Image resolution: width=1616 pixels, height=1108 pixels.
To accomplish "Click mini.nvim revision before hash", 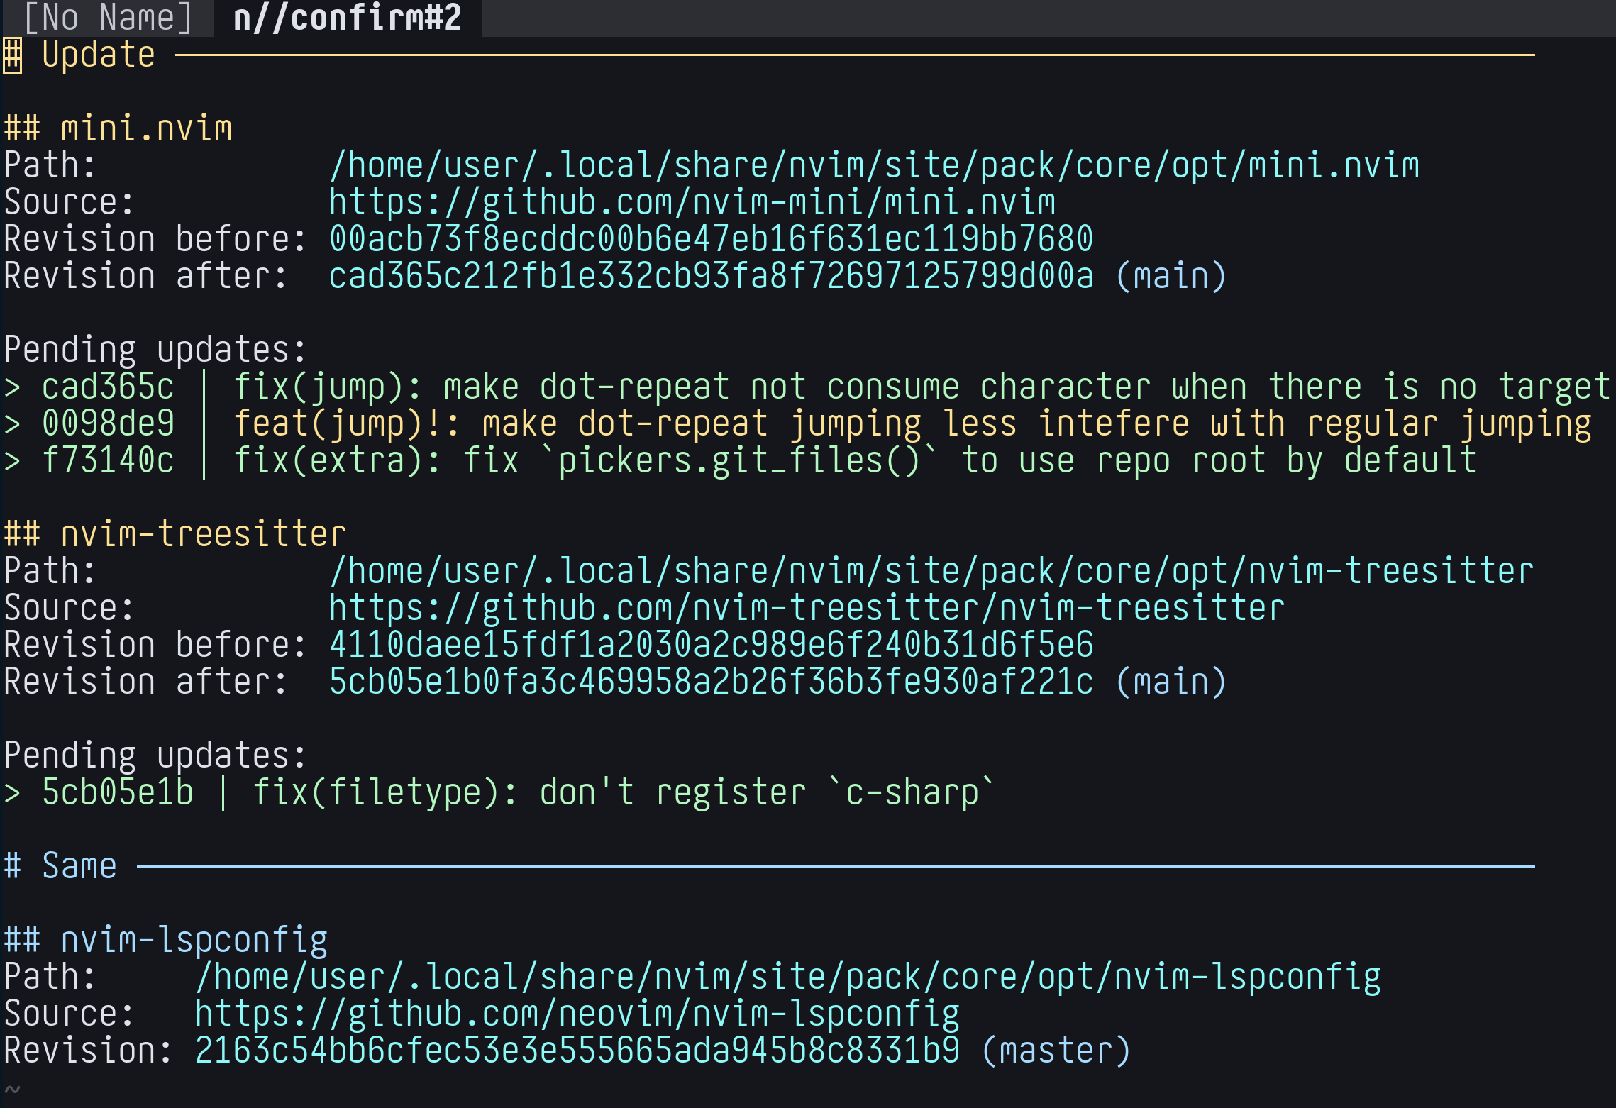I will (711, 239).
